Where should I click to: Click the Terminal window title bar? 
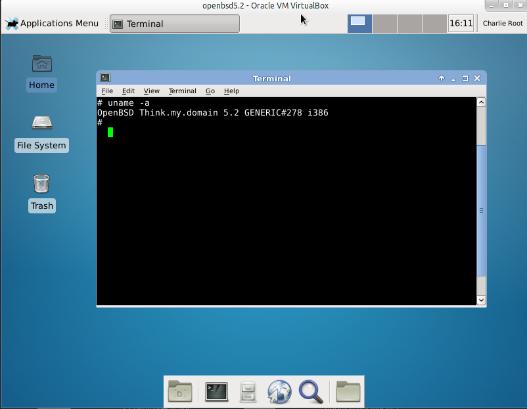tap(271, 79)
